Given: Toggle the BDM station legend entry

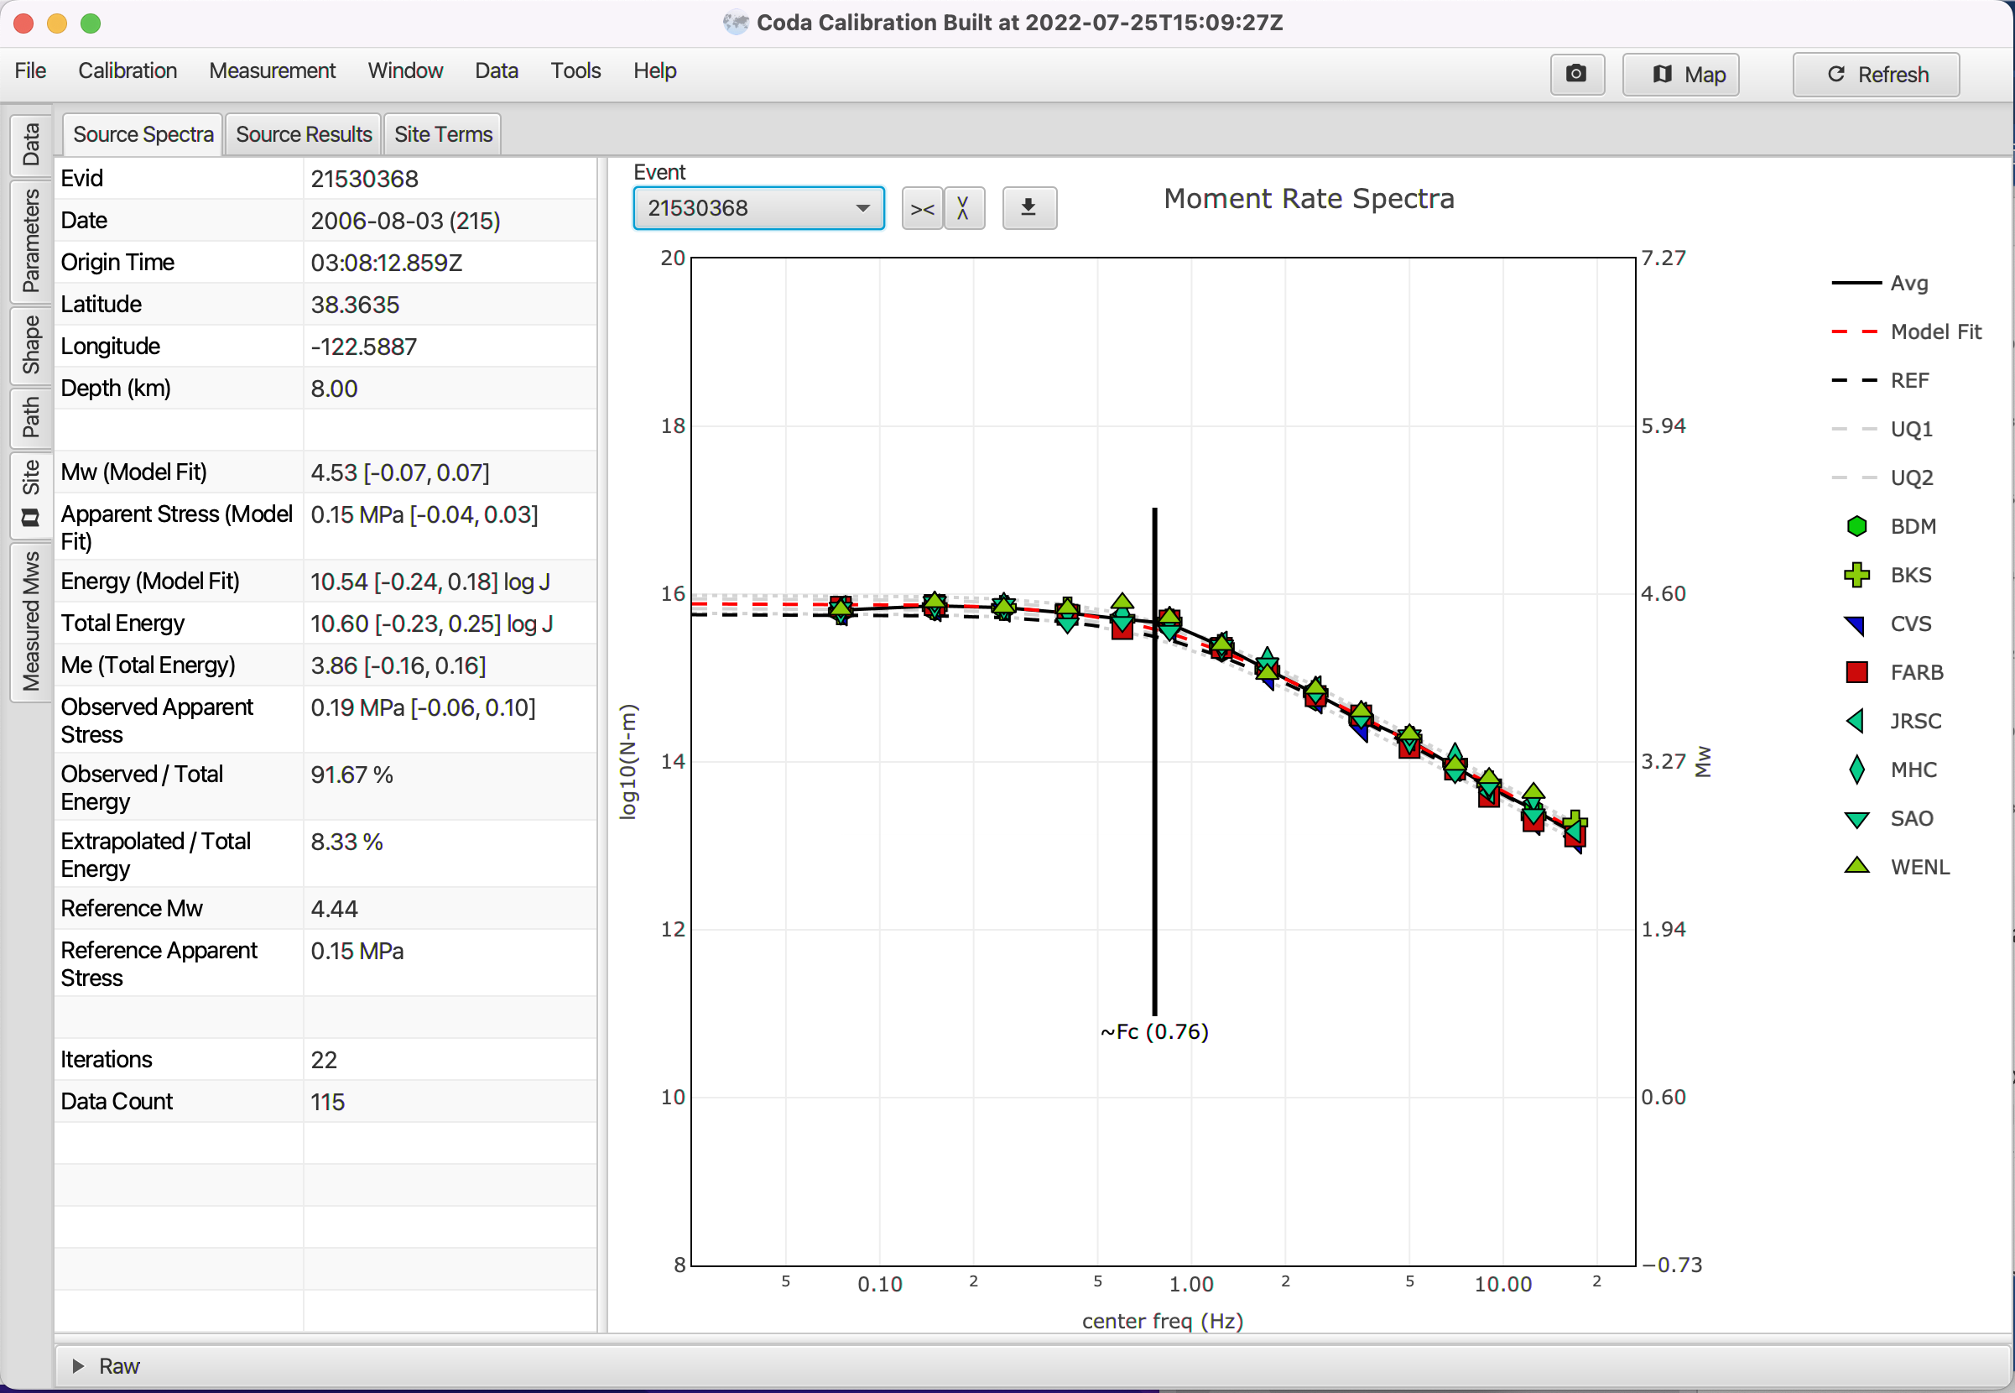Looking at the screenshot, I should (1891, 526).
